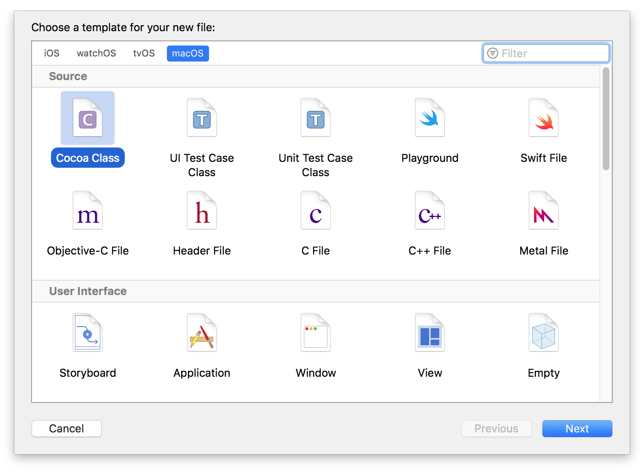Image resolution: width=644 pixels, height=472 pixels.
Task: Select the Objective-C File icon
Action: click(x=88, y=210)
